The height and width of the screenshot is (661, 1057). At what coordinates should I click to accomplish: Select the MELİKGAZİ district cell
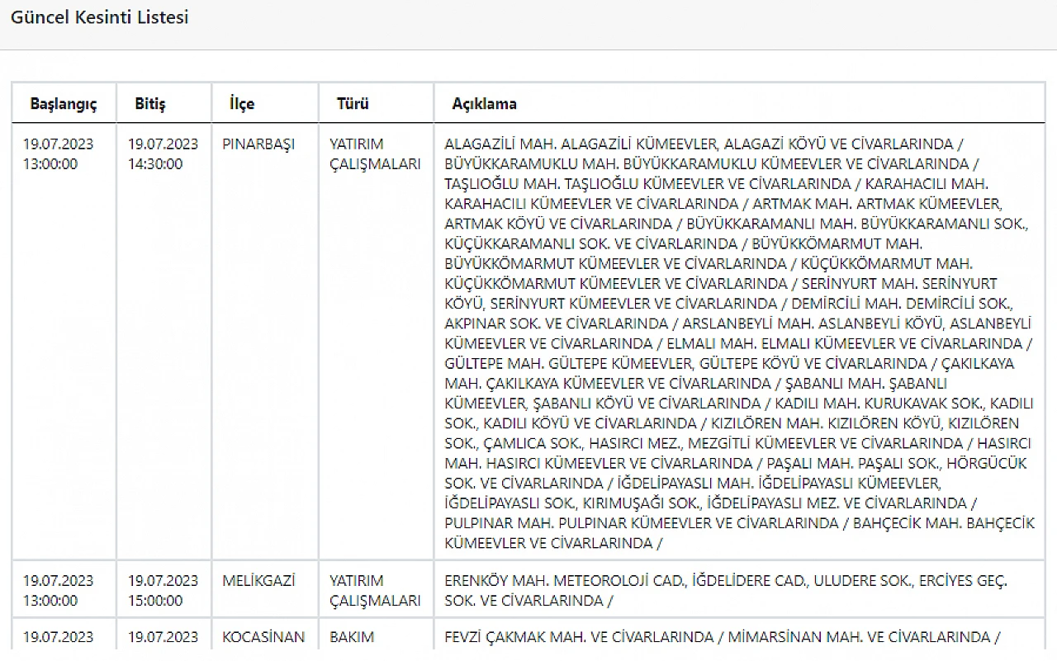click(x=258, y=581)
